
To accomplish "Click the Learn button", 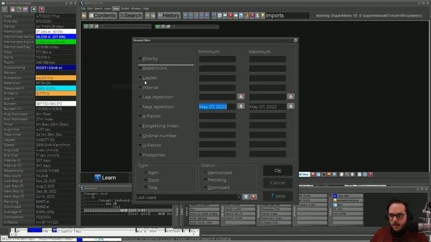I will 105,177.
